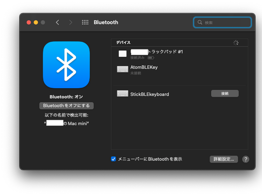Click the AtomBLEKey keyboard icon
This screenshot has width=262, height=196.
point(122,69)
